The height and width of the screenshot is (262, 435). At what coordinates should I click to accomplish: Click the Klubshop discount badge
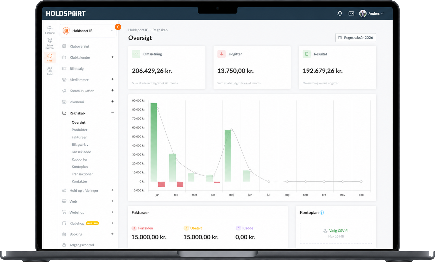(x=92, y=223)
